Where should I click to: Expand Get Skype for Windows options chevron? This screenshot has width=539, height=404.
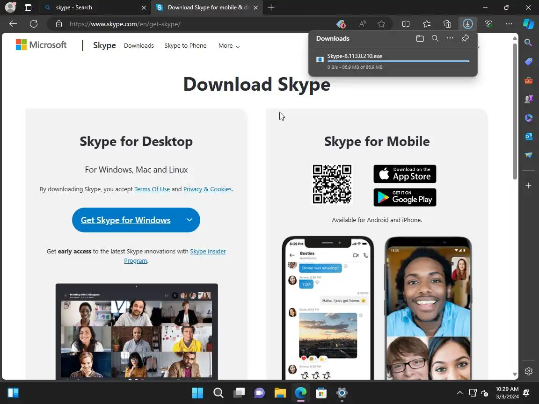(189, 220)
